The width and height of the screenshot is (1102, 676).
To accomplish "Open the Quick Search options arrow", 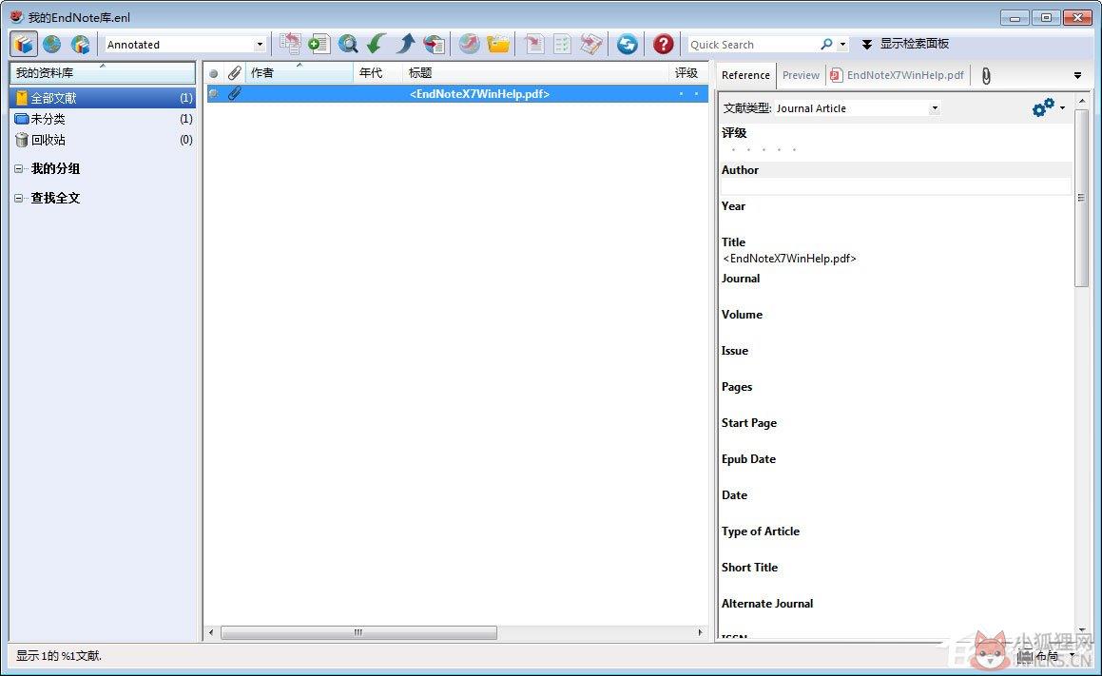I will click(x=842, y=45).
